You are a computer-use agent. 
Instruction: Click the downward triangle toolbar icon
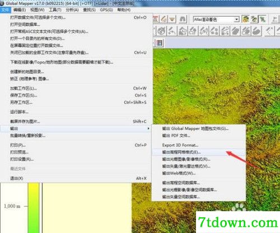[x=172, y=19]
